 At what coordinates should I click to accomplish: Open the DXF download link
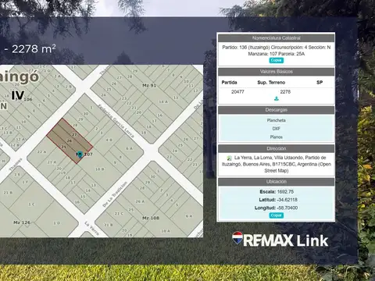(276, 129)
